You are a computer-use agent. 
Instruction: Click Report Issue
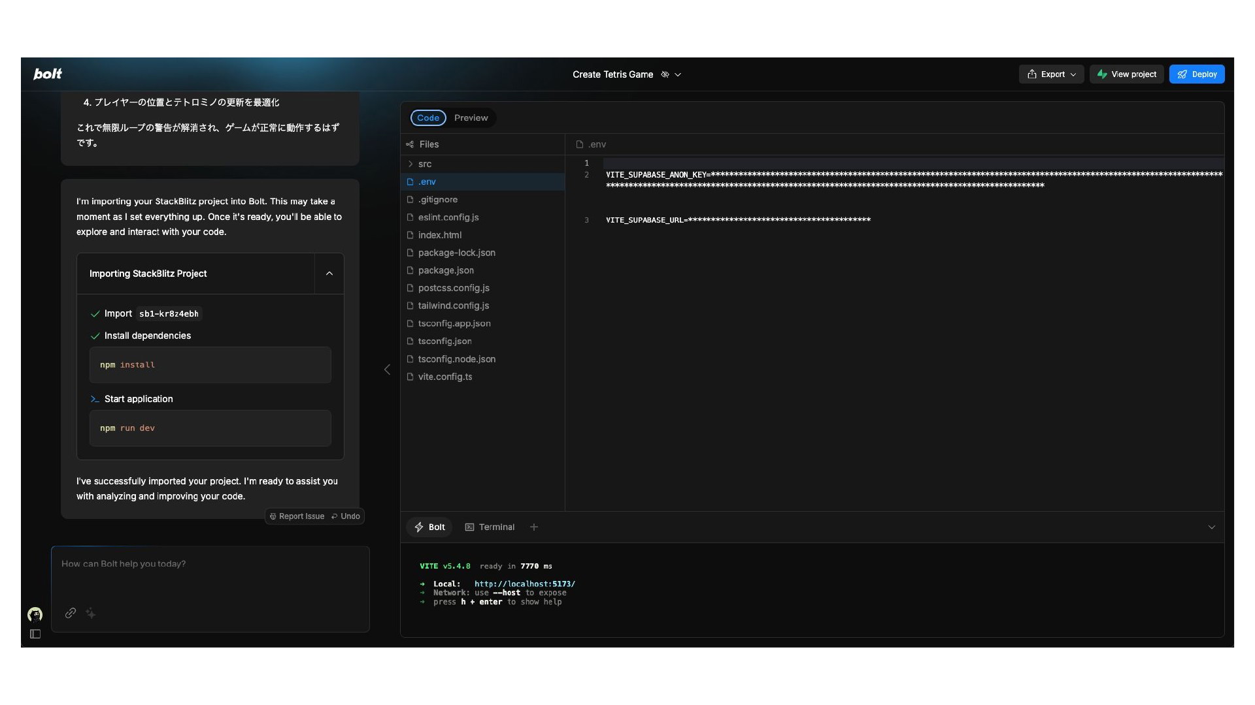click(297, 516)
